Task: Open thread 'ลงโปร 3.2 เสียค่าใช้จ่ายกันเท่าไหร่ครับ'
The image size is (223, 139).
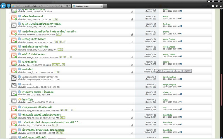Action: point(41,24)
